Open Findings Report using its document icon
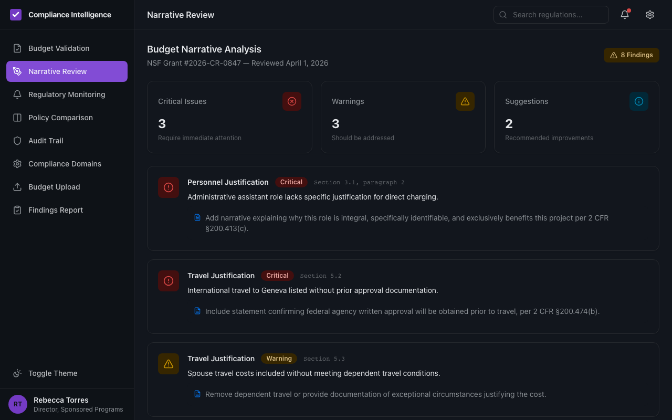672x420 pixels. click(x=17, y=209)
